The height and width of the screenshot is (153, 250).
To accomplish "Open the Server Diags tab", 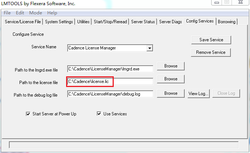I will pos(171,22).
